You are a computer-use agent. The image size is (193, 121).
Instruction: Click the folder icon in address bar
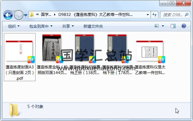tap(32, 14)
